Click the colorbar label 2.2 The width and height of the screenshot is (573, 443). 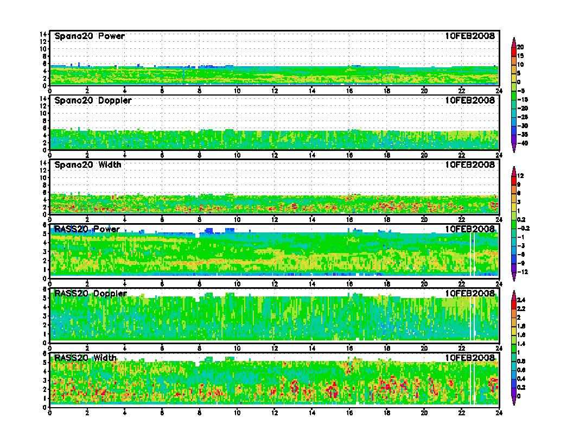click(x=521, y=309)
